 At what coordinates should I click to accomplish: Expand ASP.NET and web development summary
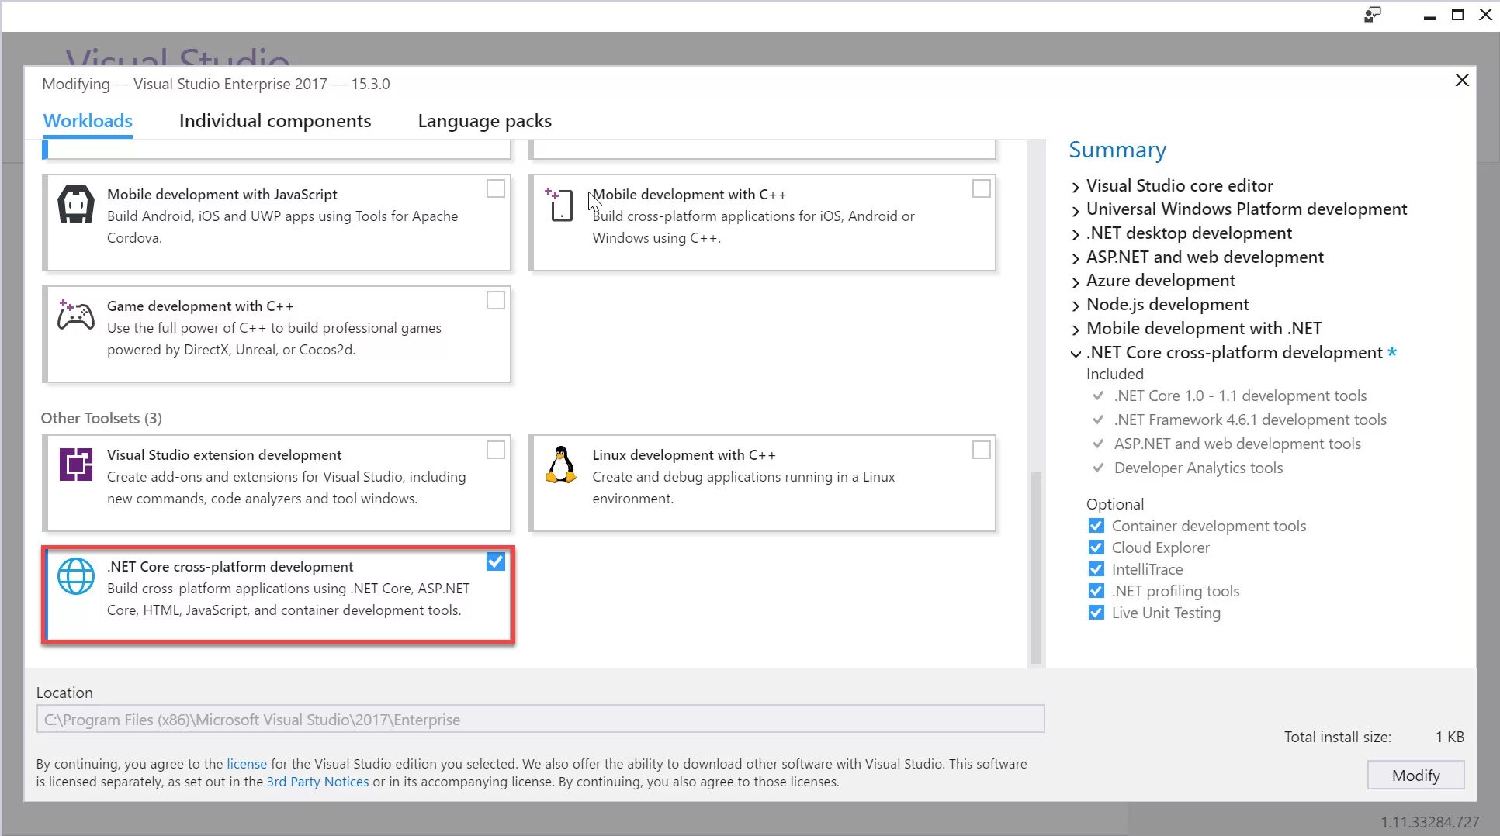coord(1076,258)
